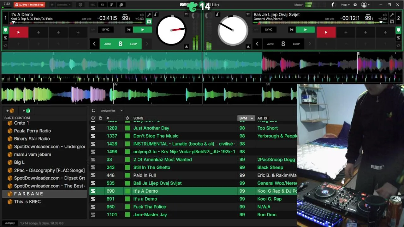Image resolution: width=404 pixels, height=227 pixels.
Task: Click the color palette column header icon
Action: click(127, 118)
